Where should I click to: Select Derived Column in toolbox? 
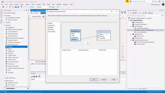[13, 40]
